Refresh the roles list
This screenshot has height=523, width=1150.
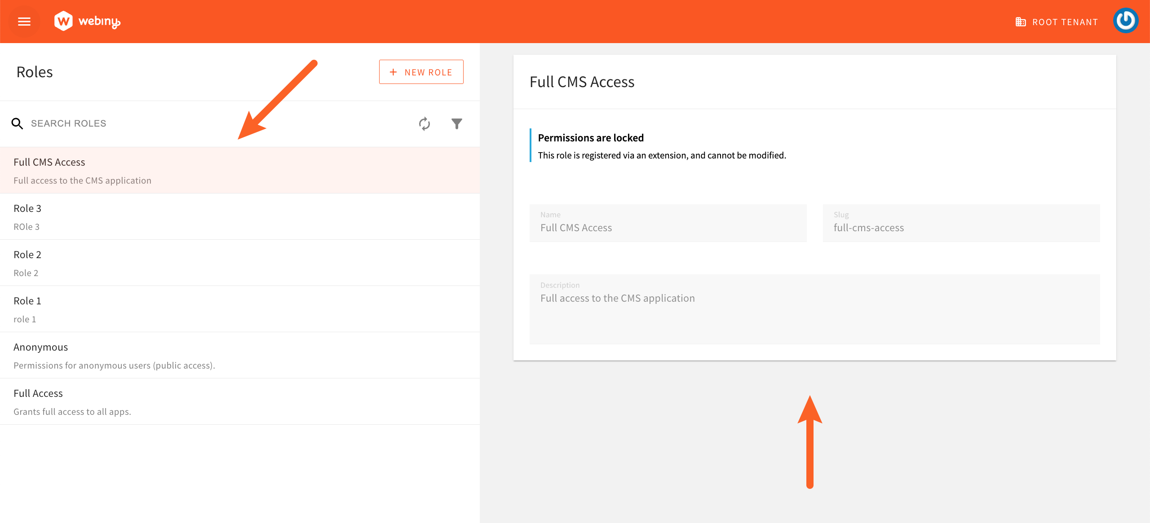(x=424, y=123)
